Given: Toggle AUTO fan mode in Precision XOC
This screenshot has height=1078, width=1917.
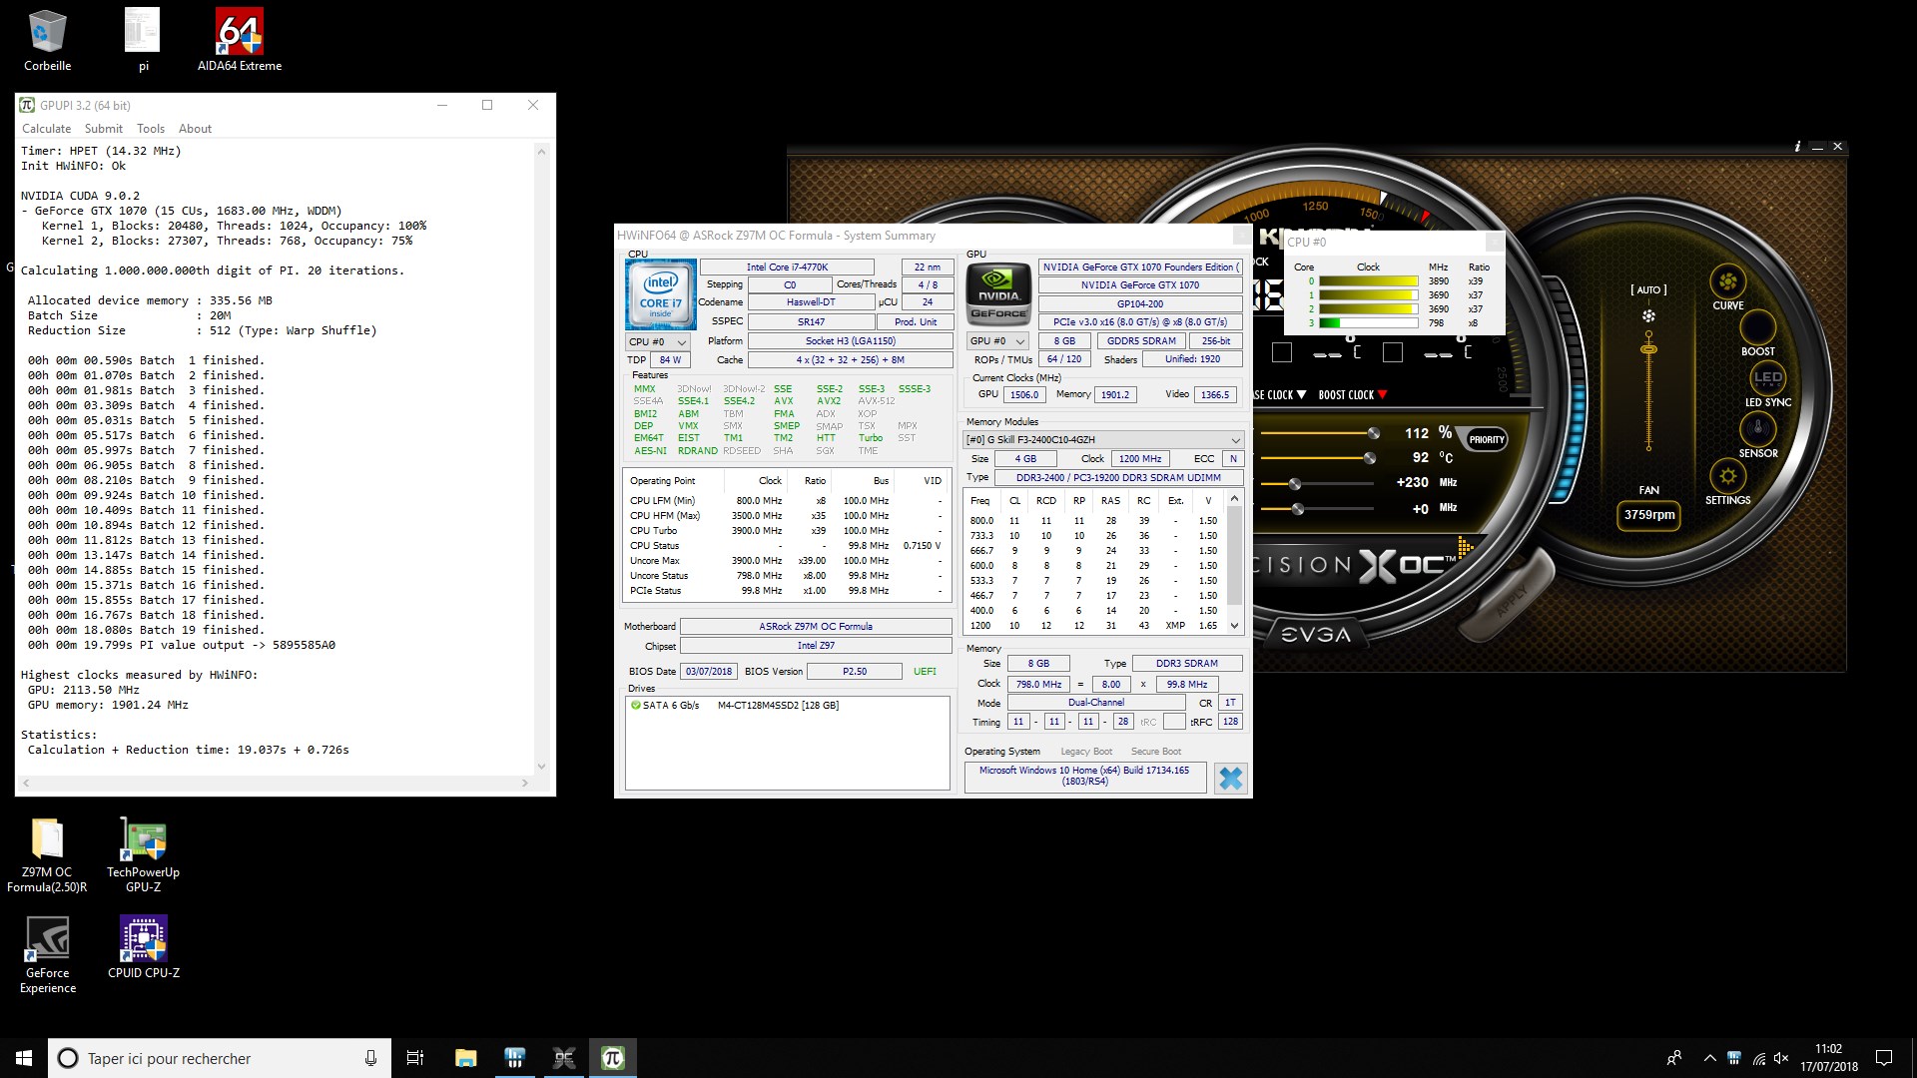Looking at the screenshot, I should click(x=1648, y=290).
